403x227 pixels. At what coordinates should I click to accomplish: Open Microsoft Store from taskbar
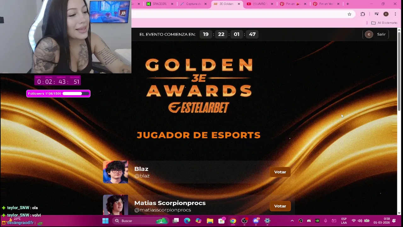point(221,221)
